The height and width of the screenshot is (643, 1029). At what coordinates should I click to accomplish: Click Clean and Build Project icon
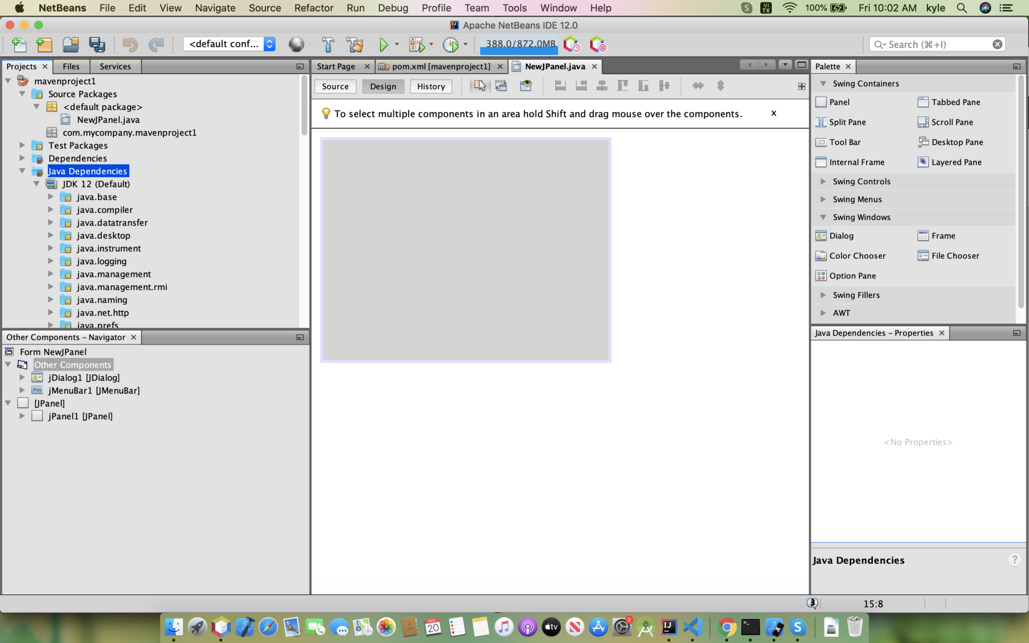355,45
